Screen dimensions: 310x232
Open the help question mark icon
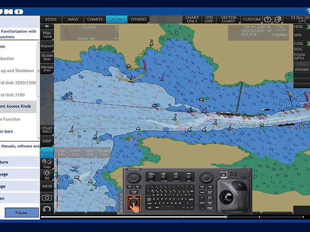pos(267,19)
